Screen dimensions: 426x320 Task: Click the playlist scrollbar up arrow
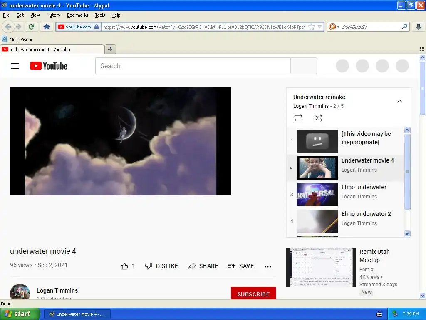pyautogui.click(x=407, y=130)
